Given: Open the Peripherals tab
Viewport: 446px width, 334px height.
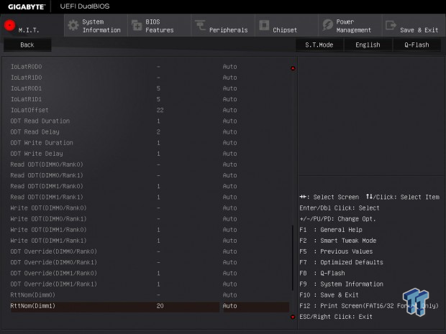Looking at the screenshot, I should [x=223, y=26].
